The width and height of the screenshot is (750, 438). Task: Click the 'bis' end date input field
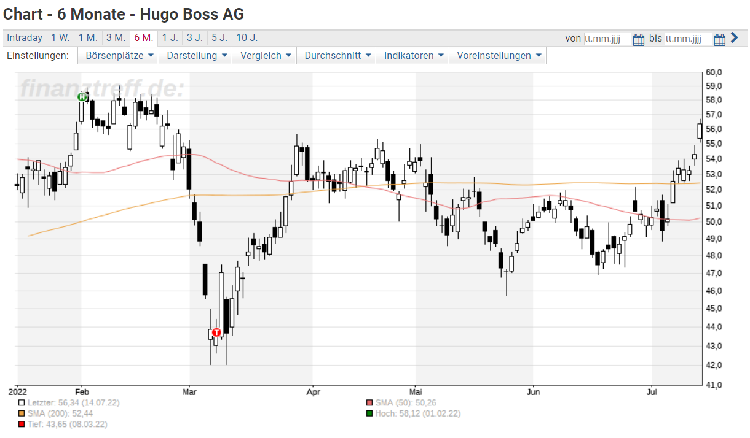[689, 39]
